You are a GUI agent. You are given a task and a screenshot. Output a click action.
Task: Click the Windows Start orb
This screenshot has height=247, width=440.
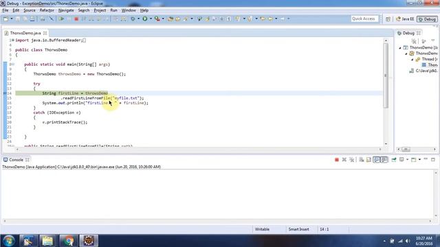click(x=9, y=241)
